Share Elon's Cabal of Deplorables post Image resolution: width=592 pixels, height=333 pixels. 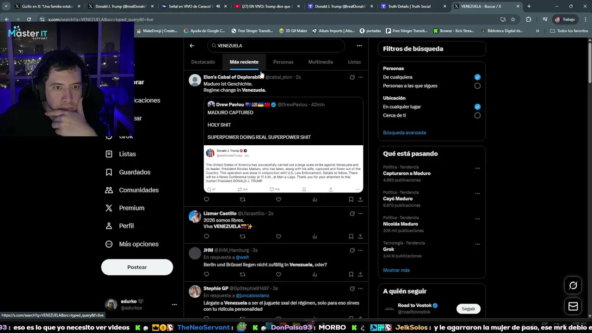360,199
